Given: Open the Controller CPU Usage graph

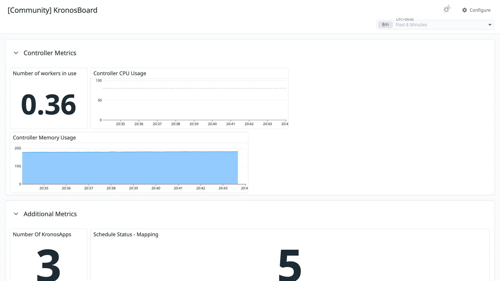Looking at the screenshot, I should 189,98.
